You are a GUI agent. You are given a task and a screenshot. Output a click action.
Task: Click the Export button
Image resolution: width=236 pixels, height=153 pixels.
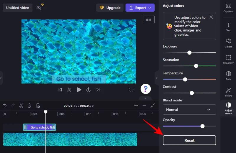[140, 8]
